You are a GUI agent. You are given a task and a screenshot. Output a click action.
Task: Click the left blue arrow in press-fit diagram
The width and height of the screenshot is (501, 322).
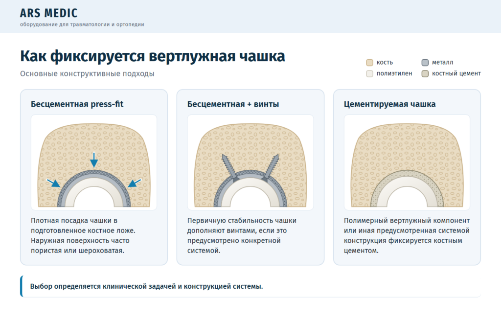[53, 183]
